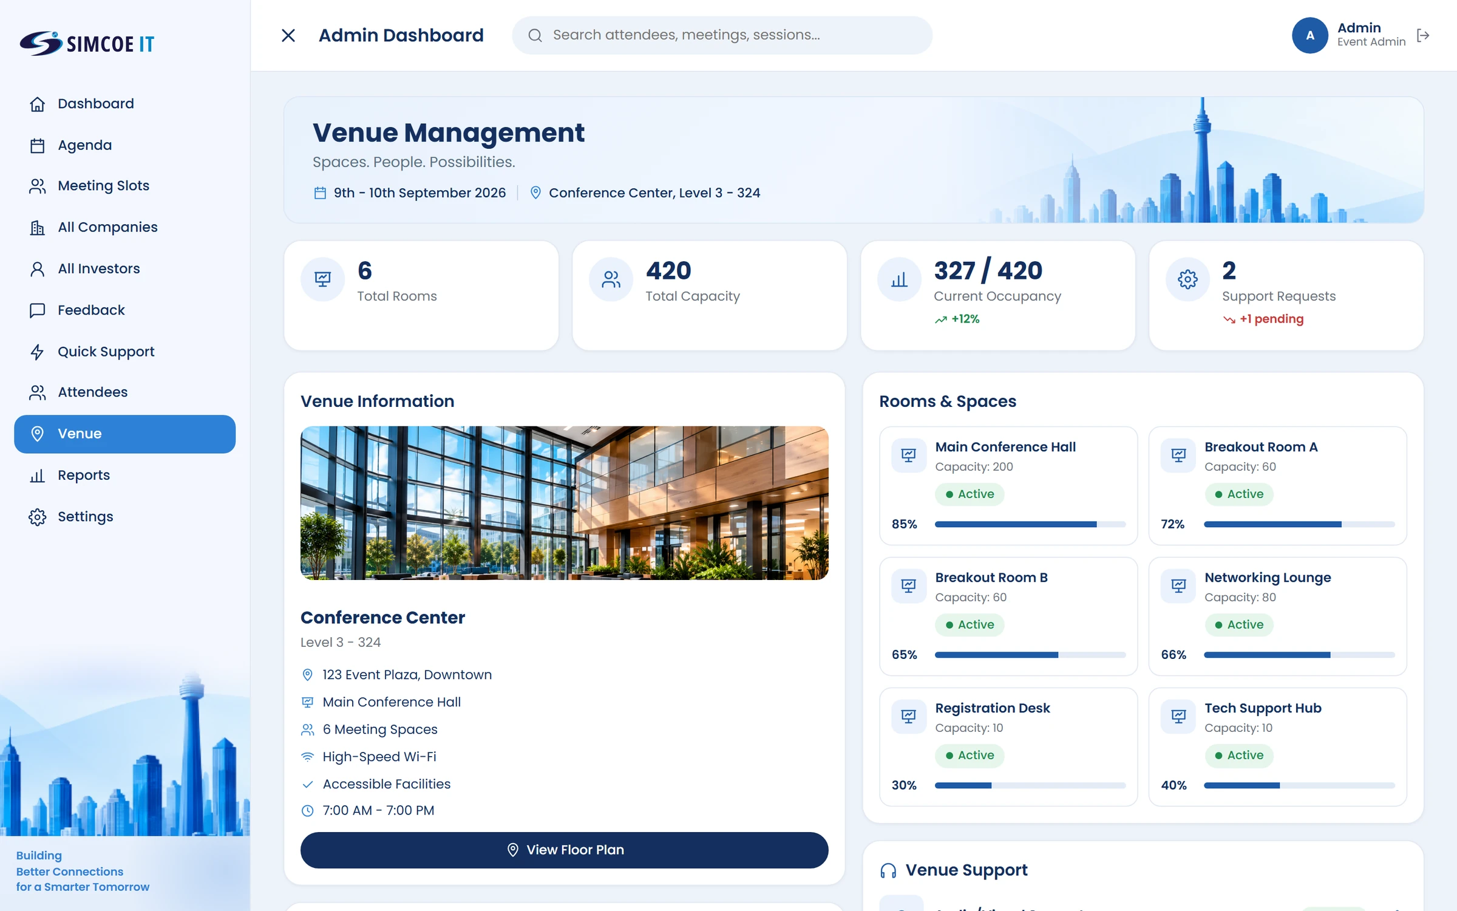Open the Agenda sidebar item
The width and height of the screenshot is (1457, 911).
tap(124, 145)
